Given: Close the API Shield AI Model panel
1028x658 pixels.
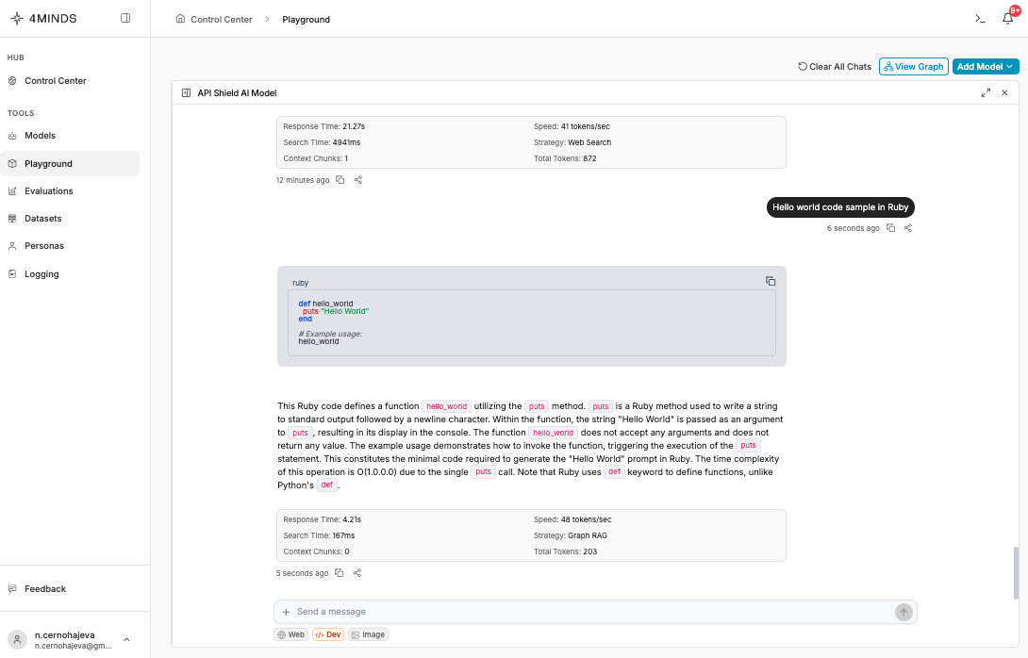Looking at the screenshot, I should (x=1004, y=93).
